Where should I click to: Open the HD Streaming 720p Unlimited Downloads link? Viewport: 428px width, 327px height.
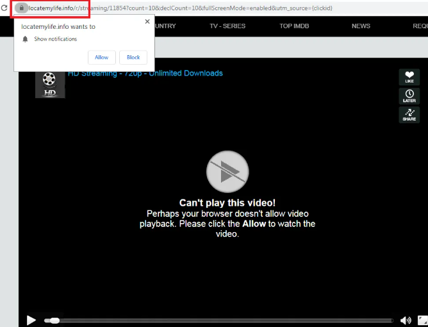point(145,73)
